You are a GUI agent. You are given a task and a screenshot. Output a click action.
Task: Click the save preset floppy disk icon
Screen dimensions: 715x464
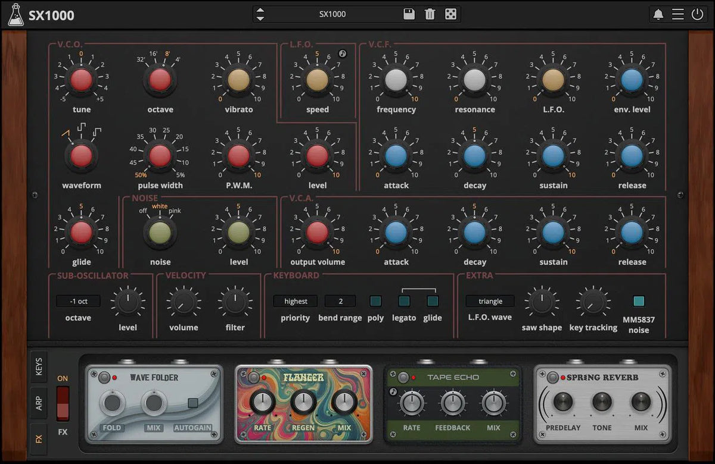coord(408,14)
